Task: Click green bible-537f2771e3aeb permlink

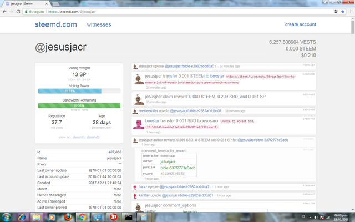Action: tap(177, 168)
